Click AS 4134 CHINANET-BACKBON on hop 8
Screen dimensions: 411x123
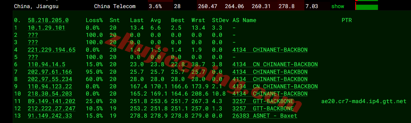270,79
